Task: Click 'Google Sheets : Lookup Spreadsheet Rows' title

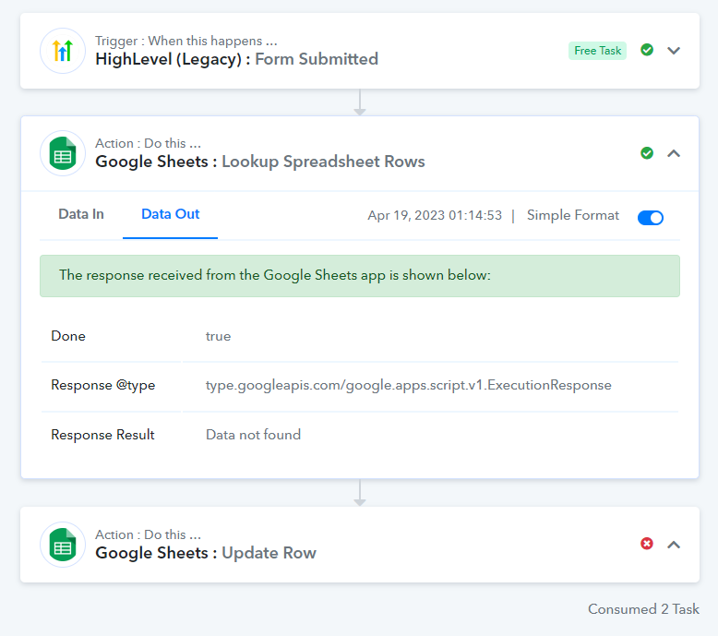Action: coord(260,162)
